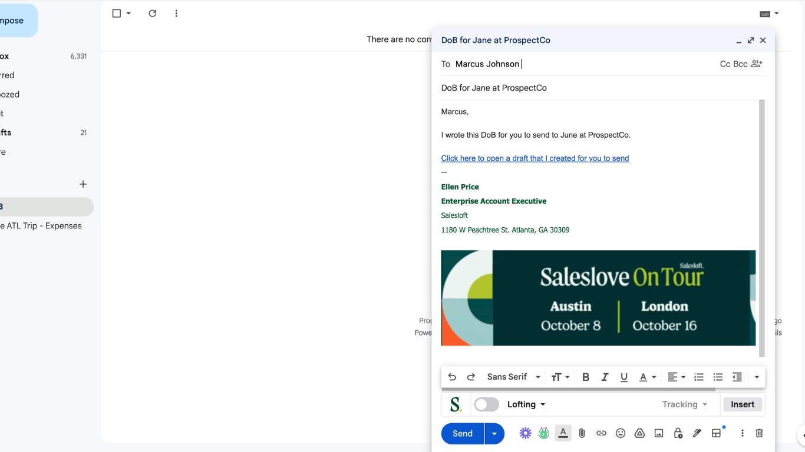Redo the edit in compose toolbar
This screenshot has height=452, width=805.
(471, 377)
